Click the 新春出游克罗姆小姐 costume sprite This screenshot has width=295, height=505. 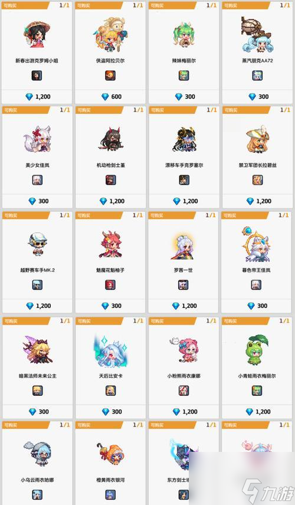37,35
